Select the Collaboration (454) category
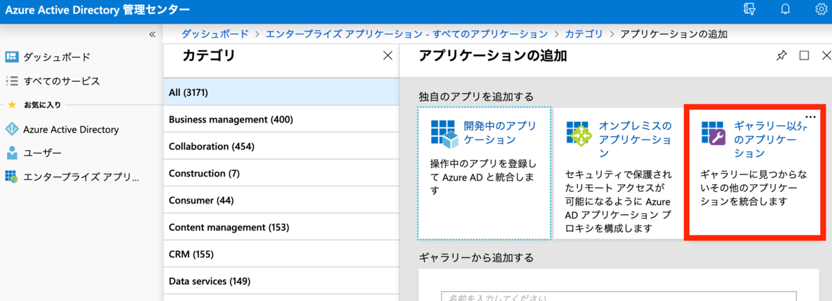Screen dimensions: 832x301 [281, 147]
